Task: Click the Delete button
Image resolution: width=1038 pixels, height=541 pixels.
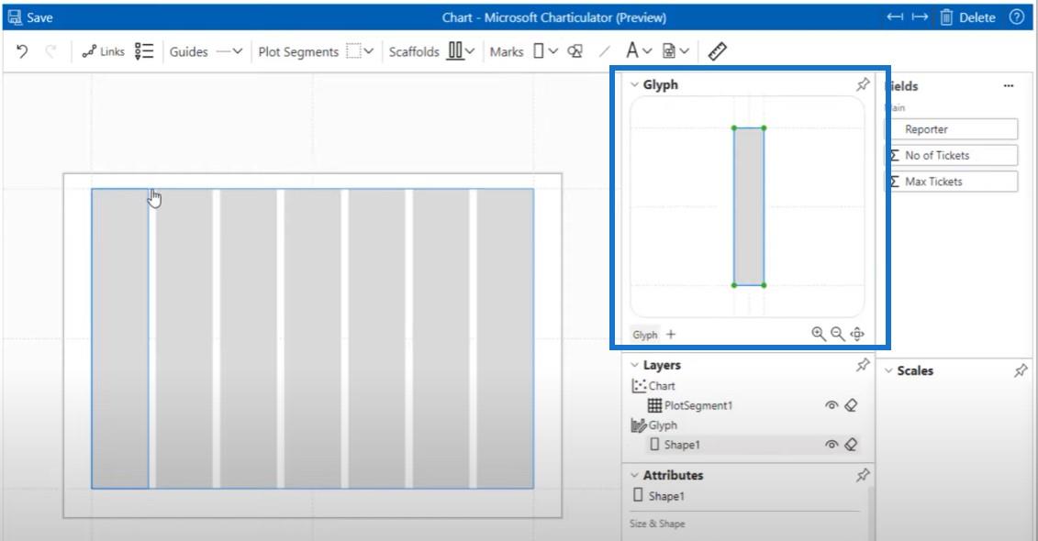Action: [968, 17]
